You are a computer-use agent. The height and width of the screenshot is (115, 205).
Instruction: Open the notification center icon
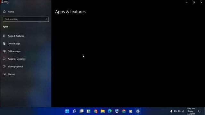point(200,111)
